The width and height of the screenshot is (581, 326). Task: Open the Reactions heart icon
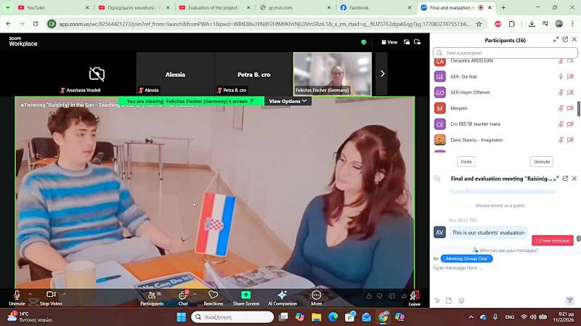point(213,296)
